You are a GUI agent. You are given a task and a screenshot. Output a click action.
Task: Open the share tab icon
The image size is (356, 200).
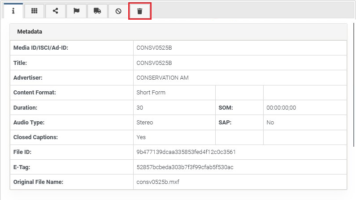[56, 11]
